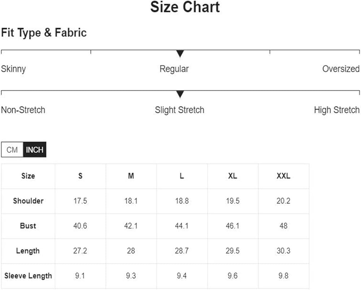Select the Oversized fit label
Screen dimensions: 361x290
pos(341,69)
